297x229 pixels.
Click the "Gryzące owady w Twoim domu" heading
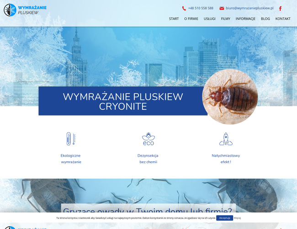click(148, 210)
